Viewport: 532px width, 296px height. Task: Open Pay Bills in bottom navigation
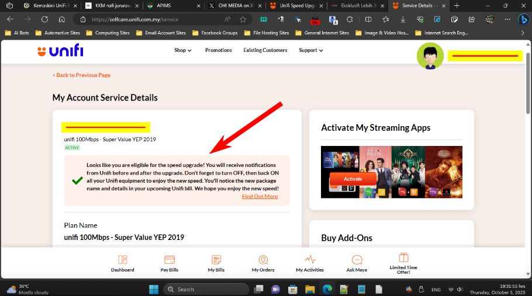point(170,263)
